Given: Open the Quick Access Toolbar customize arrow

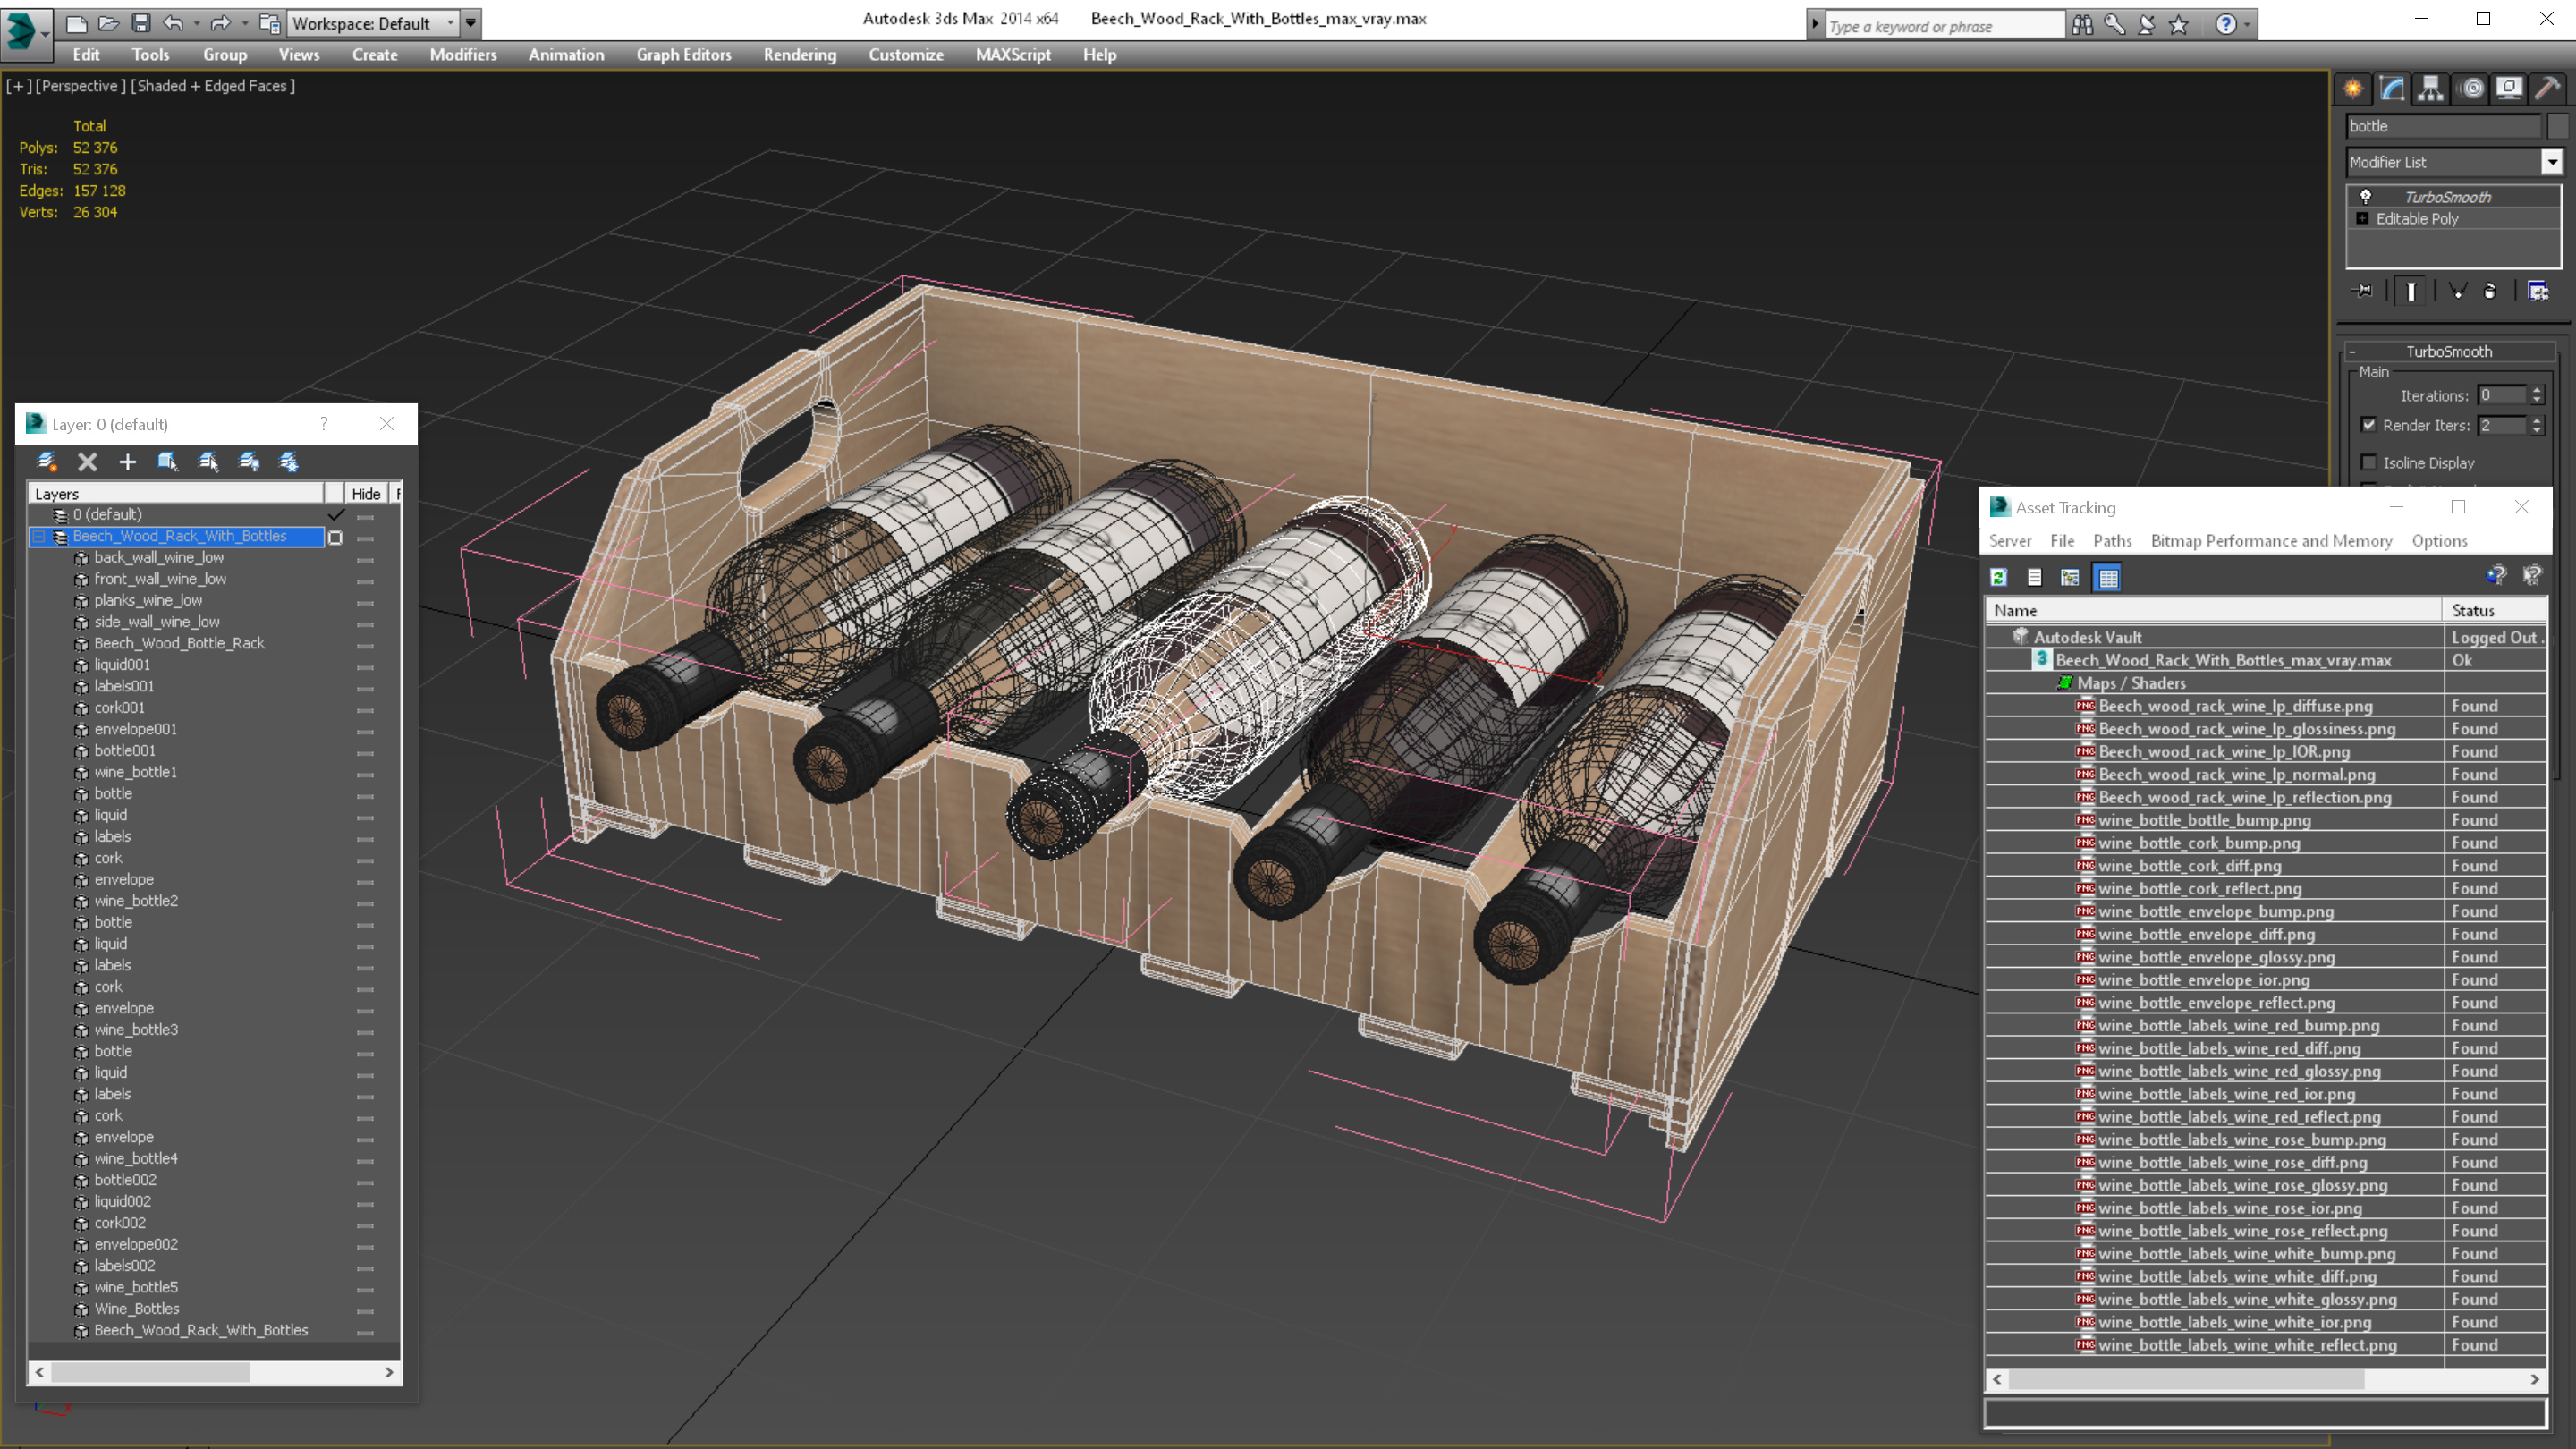Looking at the screenshot, I should click(470, 23).
